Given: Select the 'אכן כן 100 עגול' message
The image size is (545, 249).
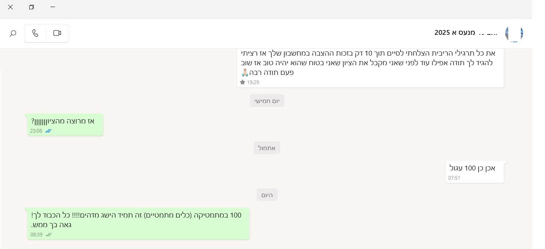Looking at the screenshot, I should click(x=474, y=171).
